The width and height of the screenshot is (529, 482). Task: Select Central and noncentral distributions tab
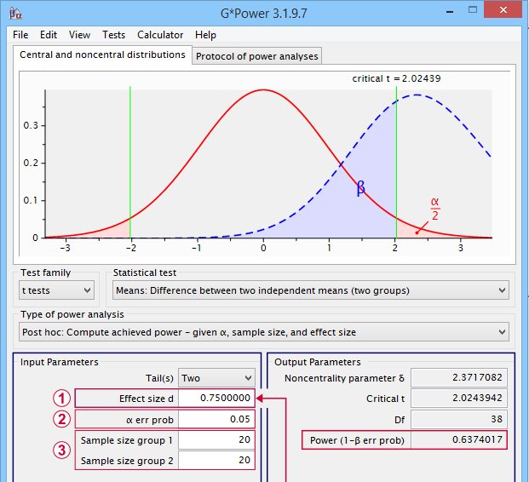(102, 55)
